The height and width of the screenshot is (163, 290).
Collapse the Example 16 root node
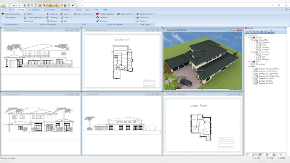[x=246, y=35]
